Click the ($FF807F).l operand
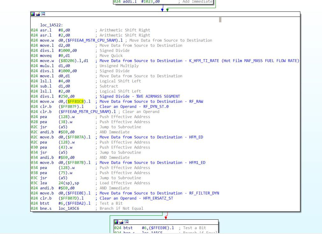Image resolution: width=322 pixels, height=234 pixels. coord(71,107)
